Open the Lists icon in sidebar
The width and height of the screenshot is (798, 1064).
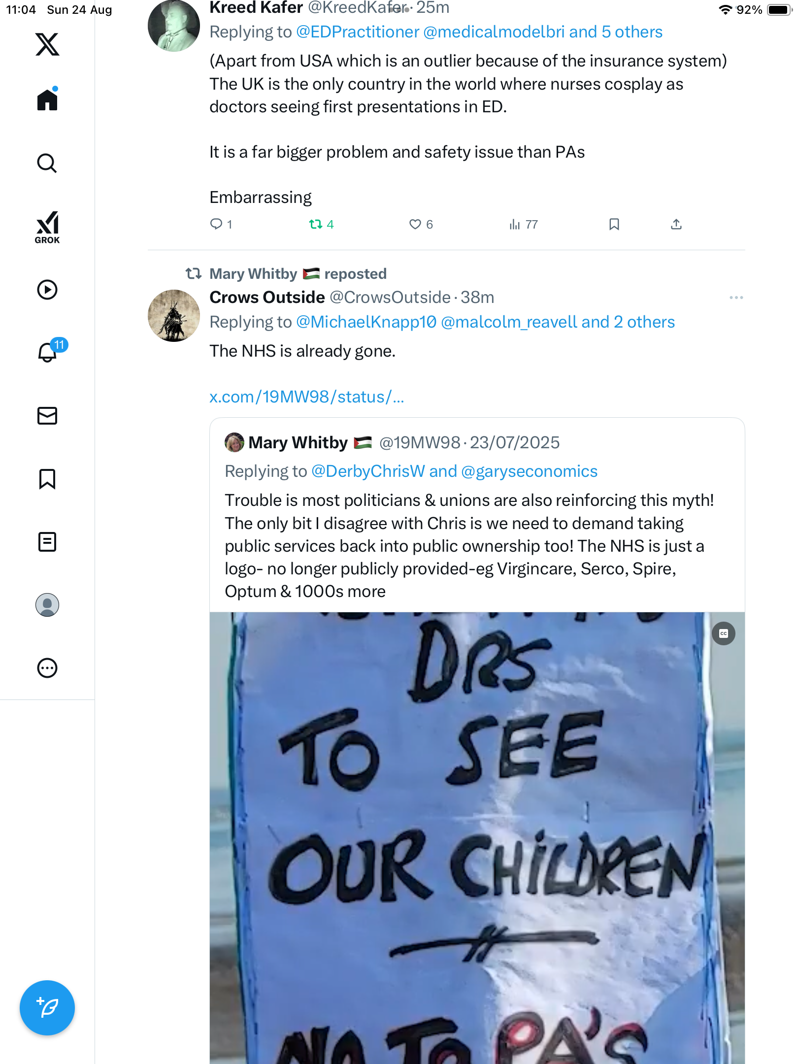pos(47,542)
